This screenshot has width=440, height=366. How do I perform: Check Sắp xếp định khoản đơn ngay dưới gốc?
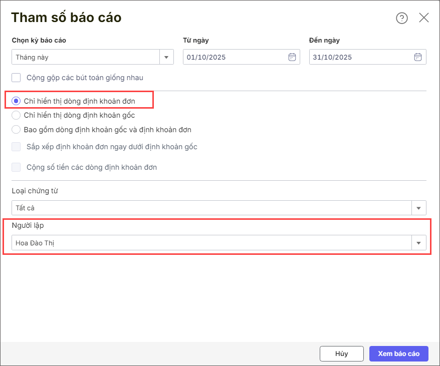tap(17, 147)
